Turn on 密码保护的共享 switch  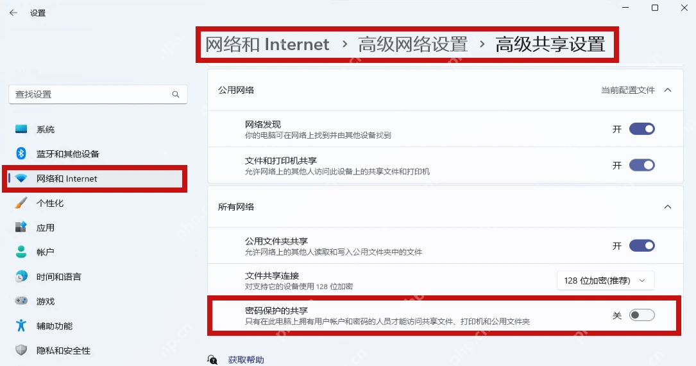[x=642, y=315]
